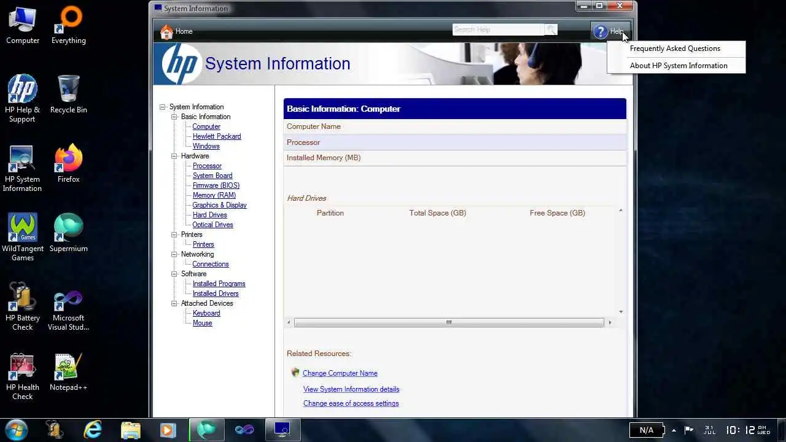
Task: Open Windows Explorer folder in taskbar
Action: pyautogui.click(x=131, y=430)
